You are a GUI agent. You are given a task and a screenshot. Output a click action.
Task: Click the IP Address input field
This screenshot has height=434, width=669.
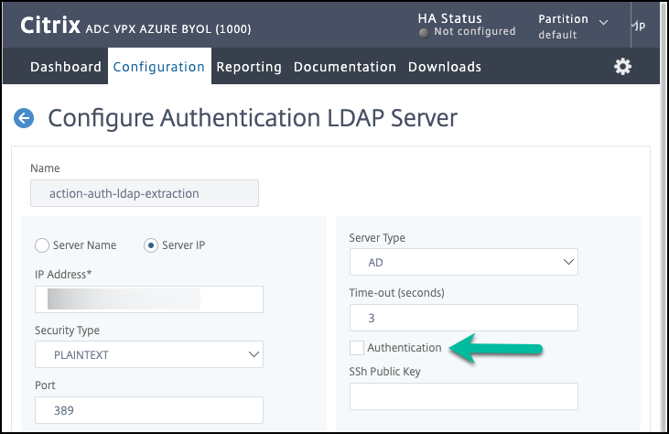click(148, 299)
